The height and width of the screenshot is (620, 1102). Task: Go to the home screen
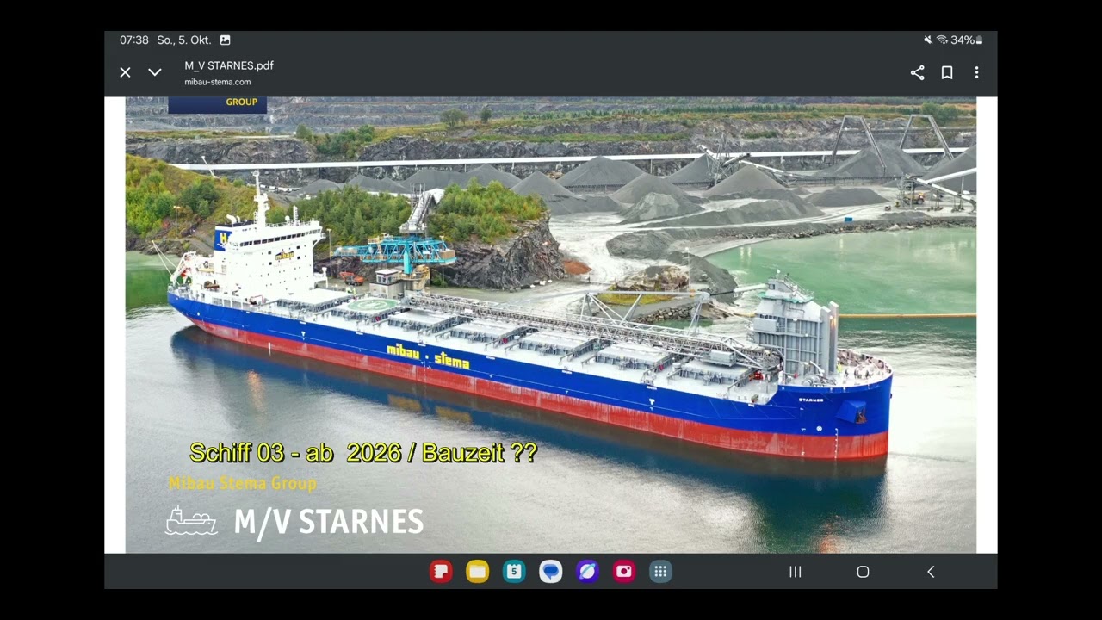click(863, 572)
